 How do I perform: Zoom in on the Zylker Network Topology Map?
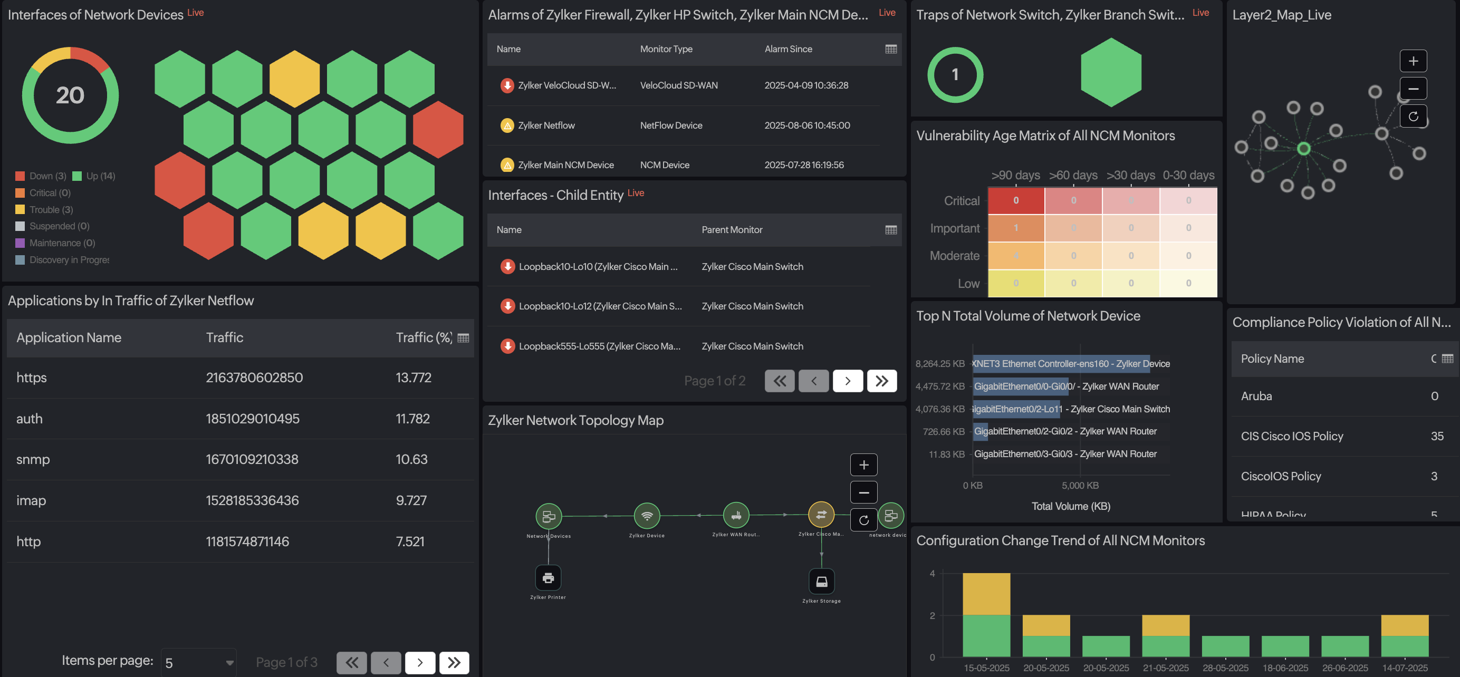click(x=863, y=465)
